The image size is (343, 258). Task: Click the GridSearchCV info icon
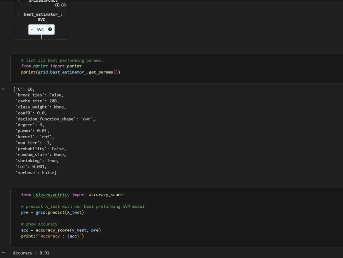click(57, 5)
